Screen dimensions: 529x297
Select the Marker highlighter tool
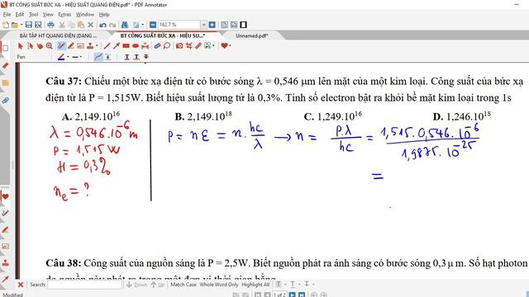(x=71, y=46)
